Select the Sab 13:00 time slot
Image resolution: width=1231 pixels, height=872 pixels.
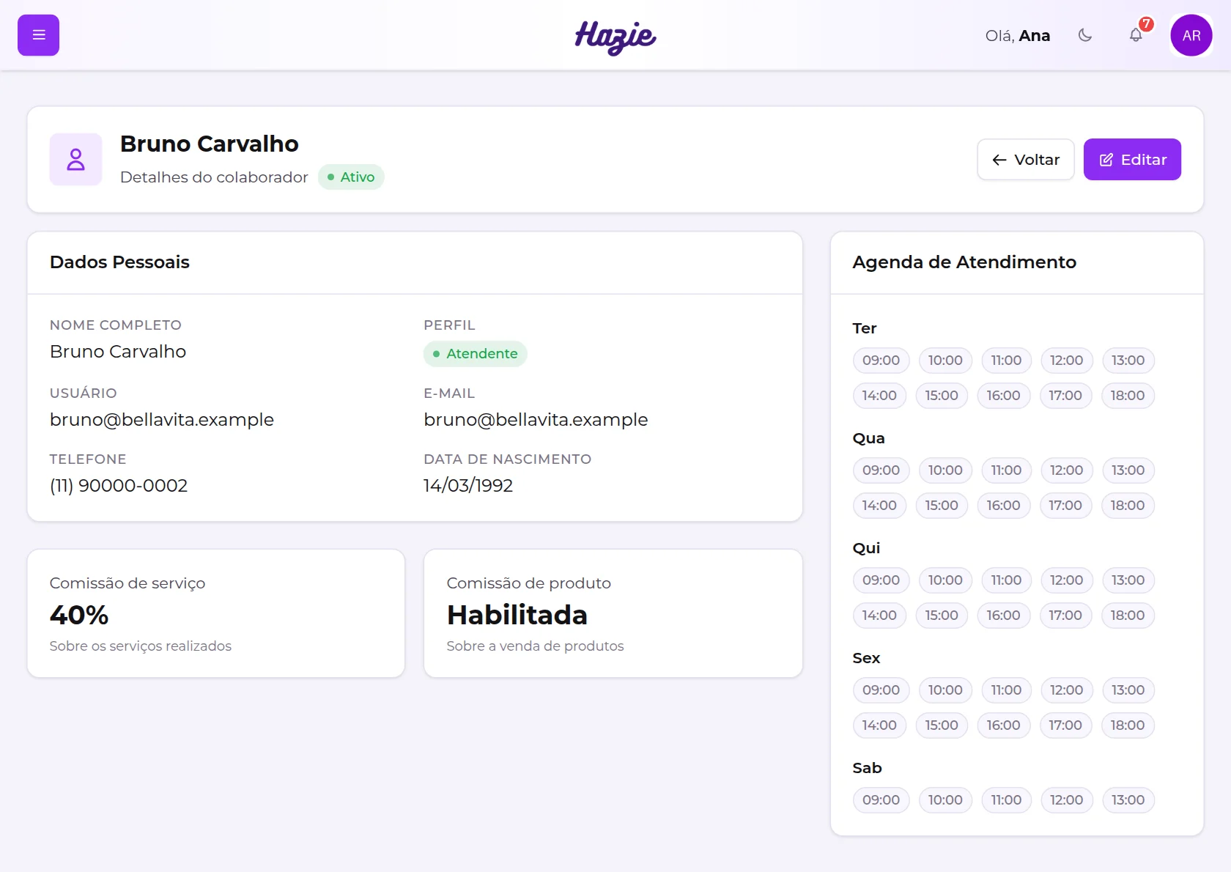coord(1128,799)
